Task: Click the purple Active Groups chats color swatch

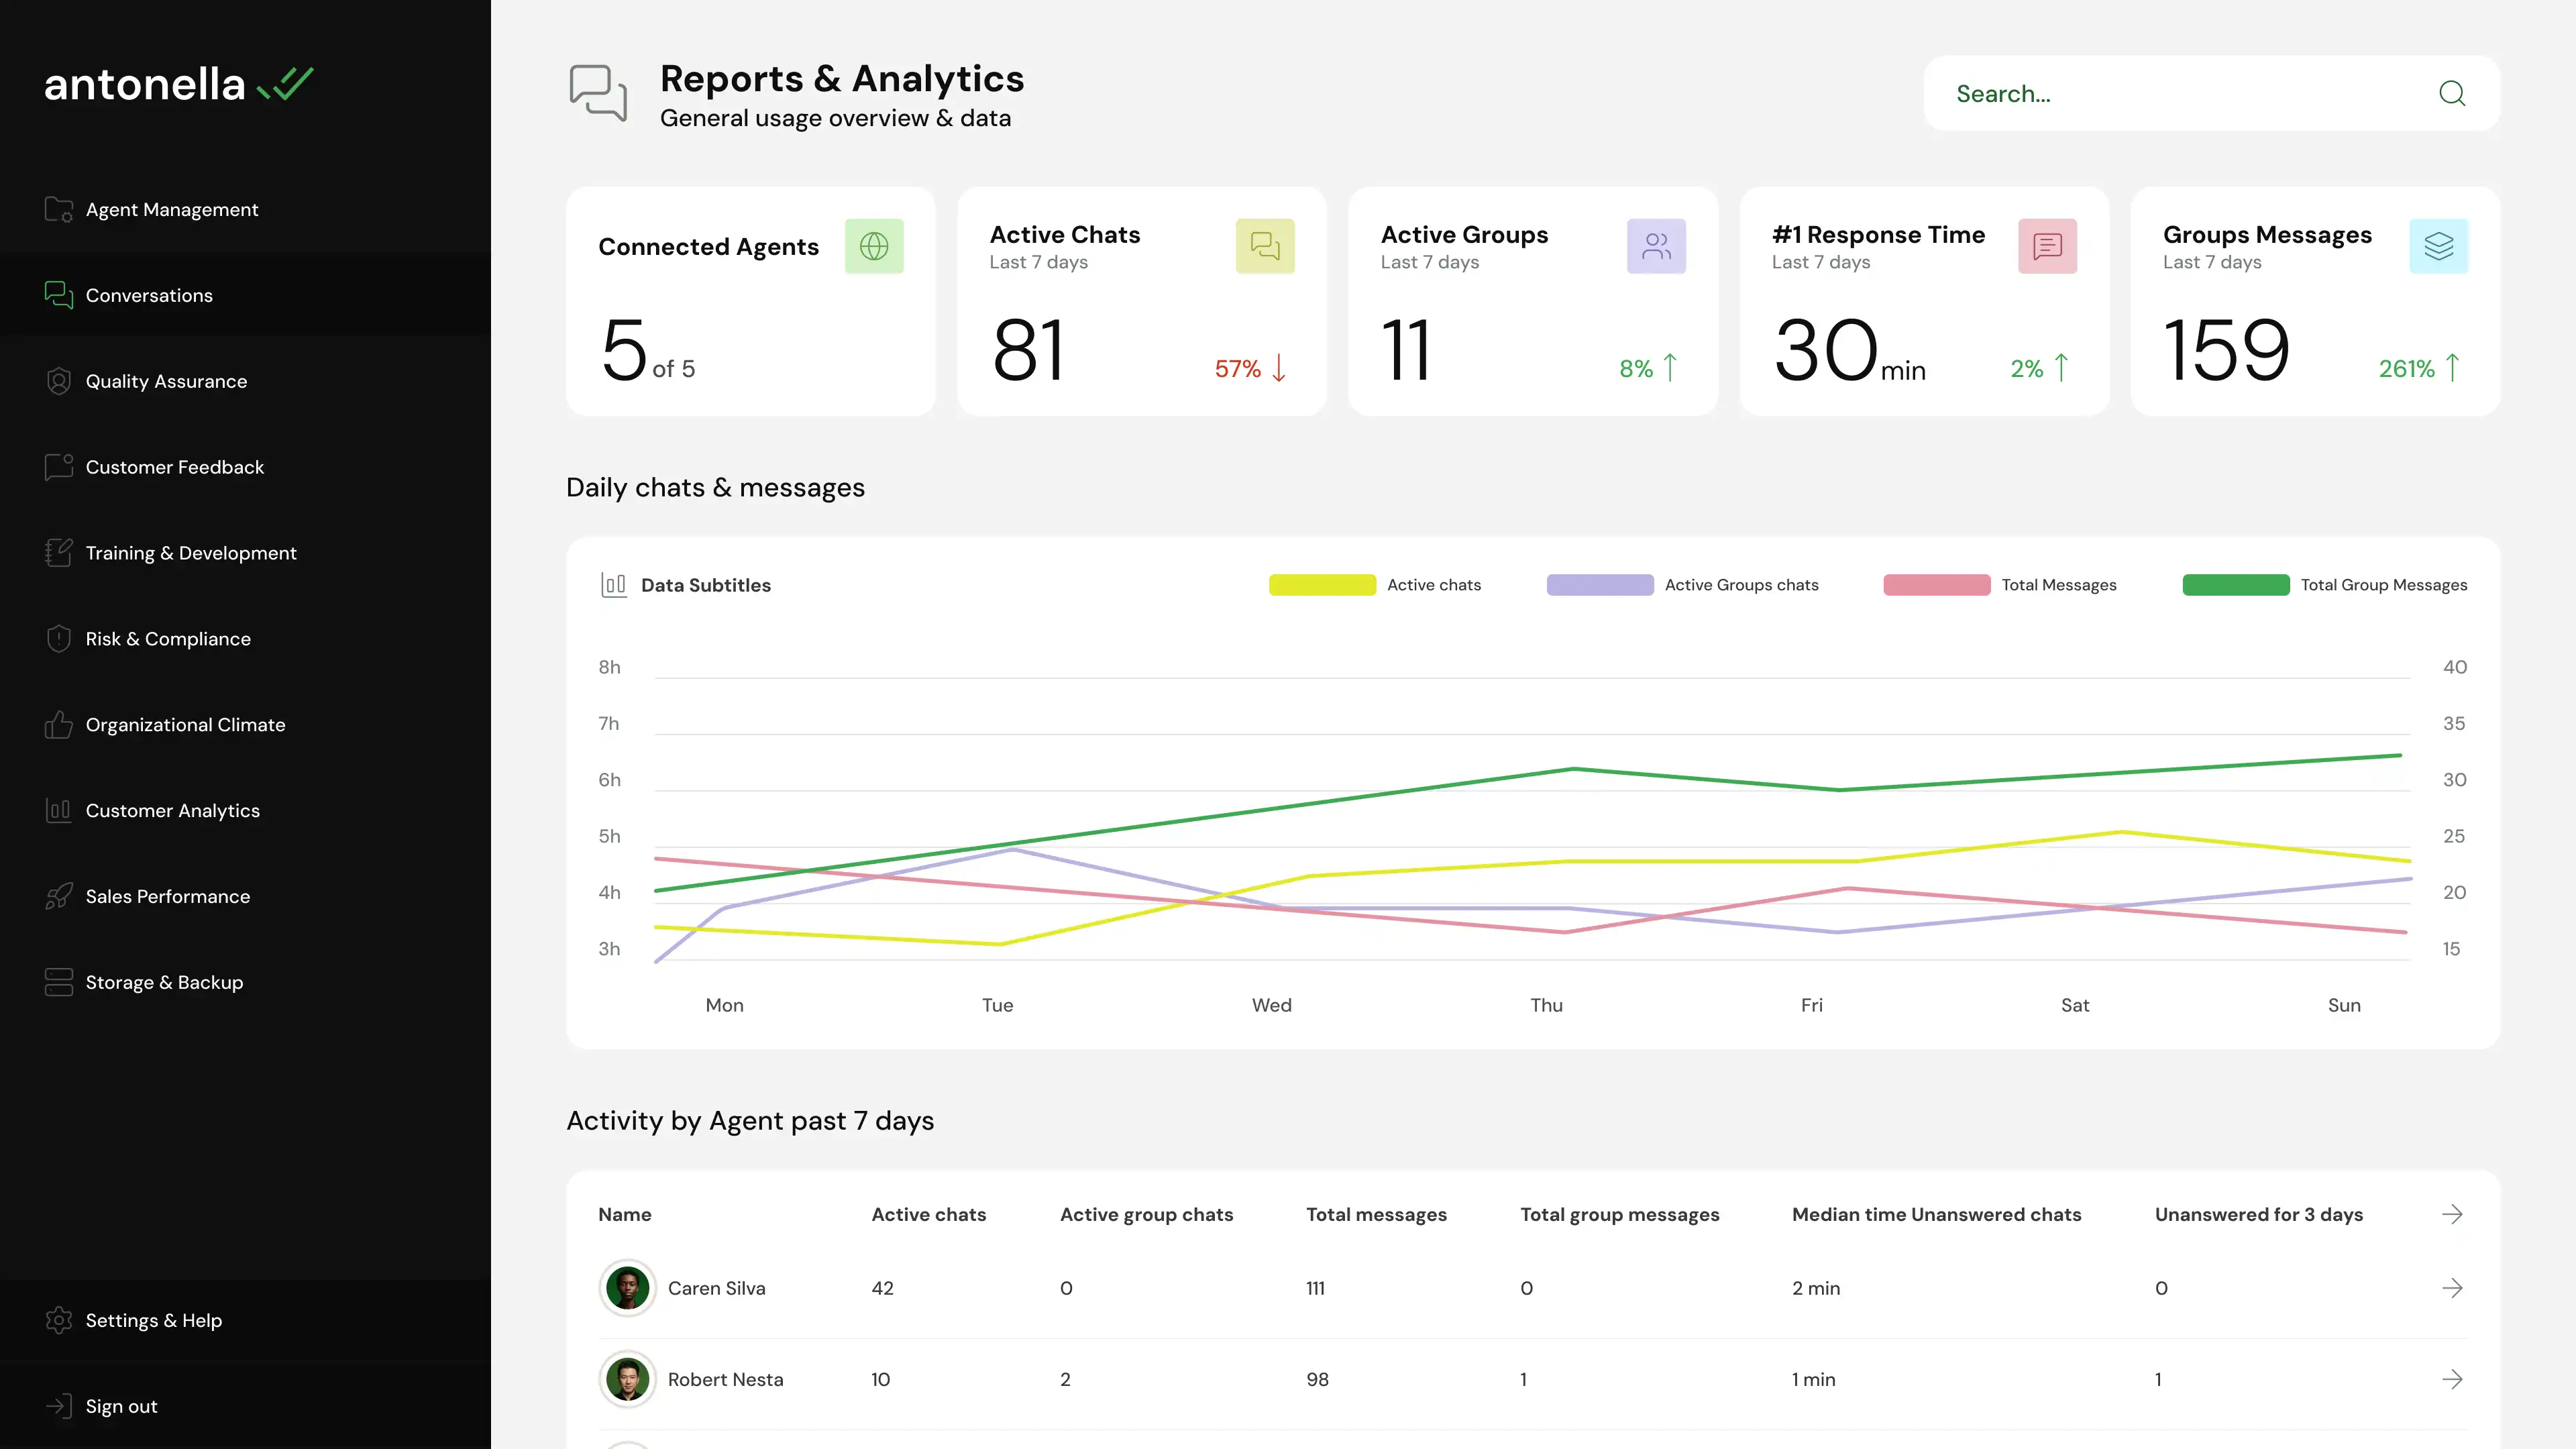Action: pyautogui.click(x=1600, y=585)
